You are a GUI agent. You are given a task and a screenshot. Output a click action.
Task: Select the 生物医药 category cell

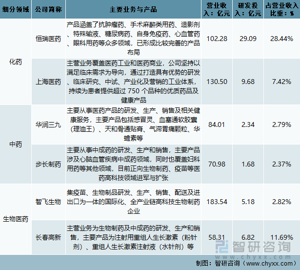coord(16,219)
